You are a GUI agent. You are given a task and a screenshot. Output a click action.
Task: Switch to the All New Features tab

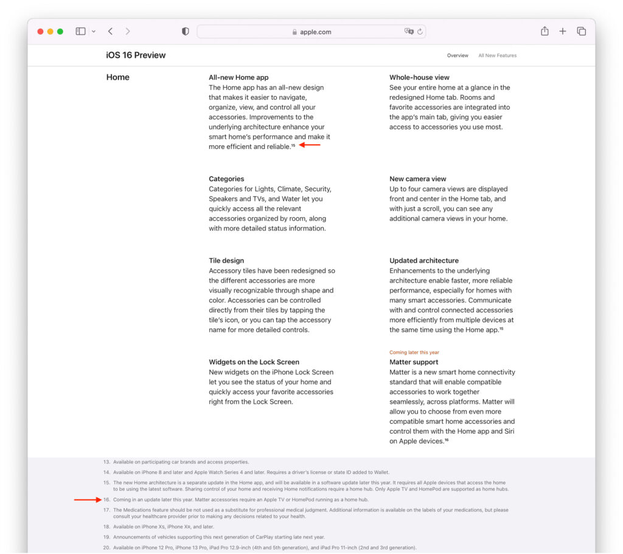tap(497, 55)
